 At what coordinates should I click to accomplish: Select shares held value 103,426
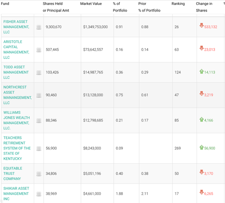coord(52,72)
